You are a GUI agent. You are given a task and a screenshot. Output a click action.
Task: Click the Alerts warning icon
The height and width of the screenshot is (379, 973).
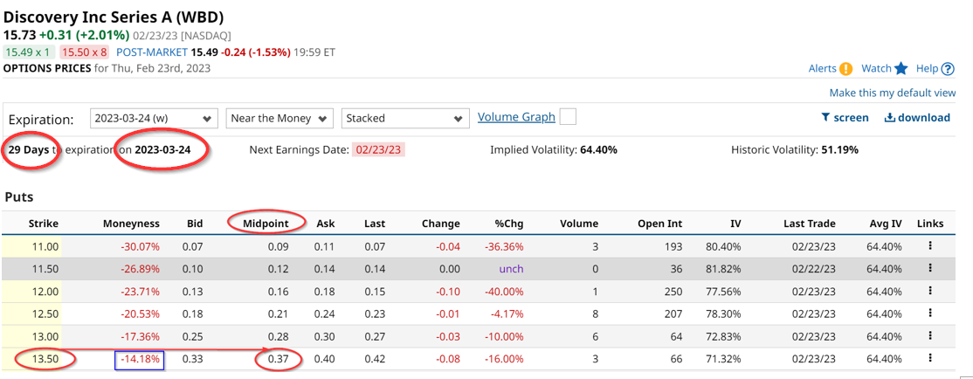845,69
